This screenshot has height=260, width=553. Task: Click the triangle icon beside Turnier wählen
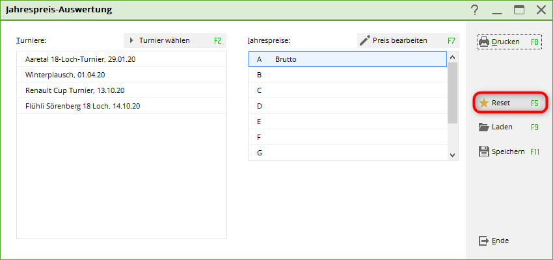[x=131, y=40]
